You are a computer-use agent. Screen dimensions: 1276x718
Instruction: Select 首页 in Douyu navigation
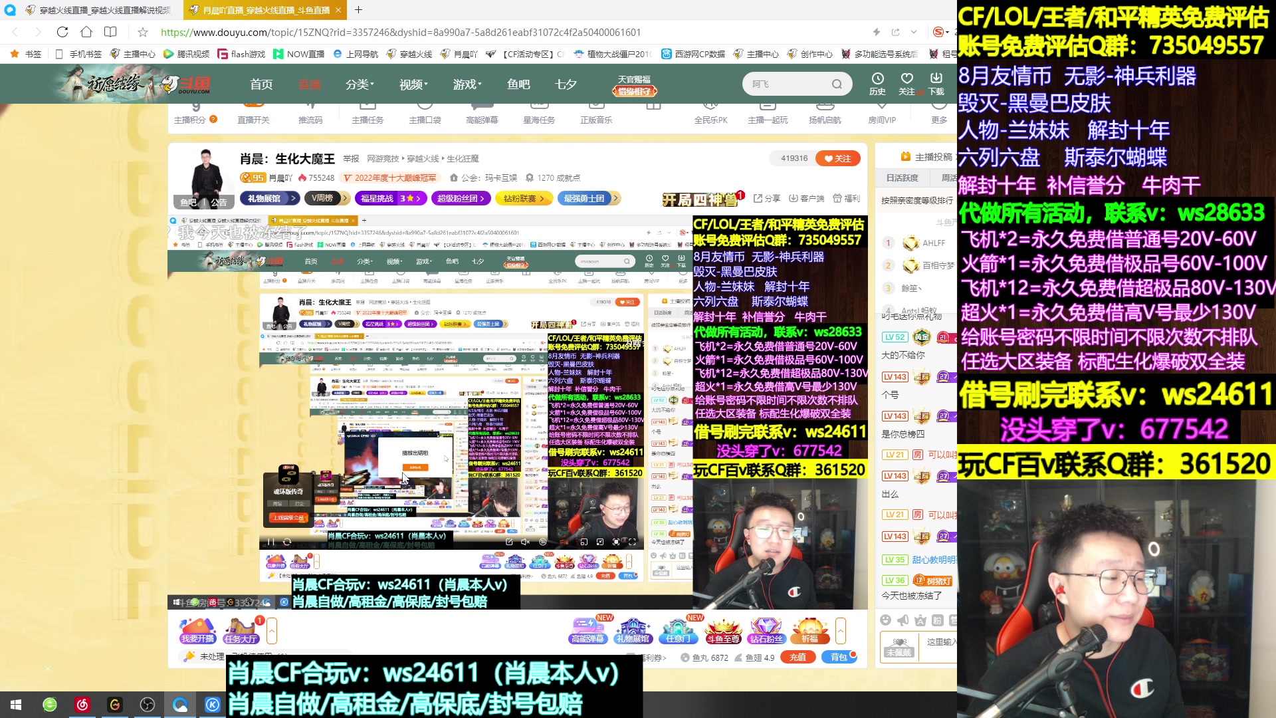[x=261, y=84]
